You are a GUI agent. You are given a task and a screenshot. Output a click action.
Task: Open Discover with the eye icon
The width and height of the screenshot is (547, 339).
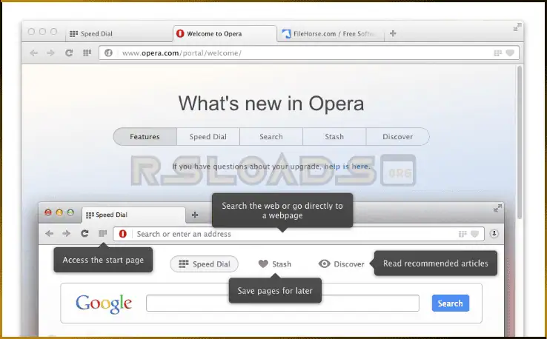[342, 264]
